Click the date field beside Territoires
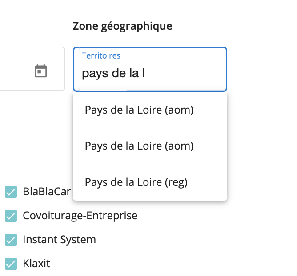This screenshot has width=297, height=276. click(32, 69)
